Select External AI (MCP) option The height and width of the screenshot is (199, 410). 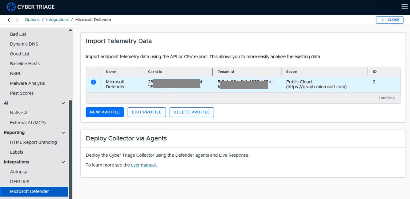pos(28,123)
